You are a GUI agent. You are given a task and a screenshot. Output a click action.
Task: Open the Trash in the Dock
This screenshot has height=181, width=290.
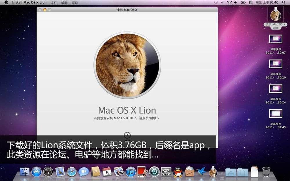click(x=266, y=171)
